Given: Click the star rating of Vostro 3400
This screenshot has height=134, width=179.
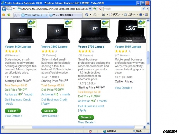Looking at the screenshot, I should (x=13, y=51).
